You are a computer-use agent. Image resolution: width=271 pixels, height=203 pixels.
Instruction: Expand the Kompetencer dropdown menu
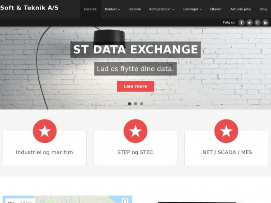[162, 9]
